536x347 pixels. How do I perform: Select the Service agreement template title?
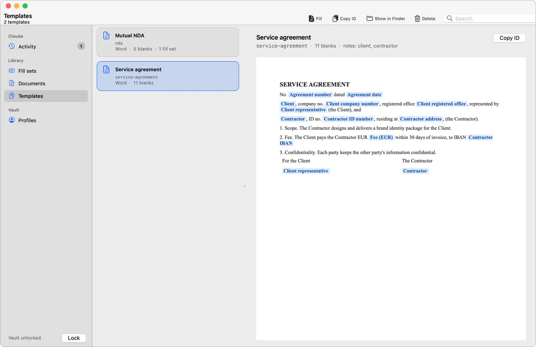pyautogui.click(x=138, y=70)
